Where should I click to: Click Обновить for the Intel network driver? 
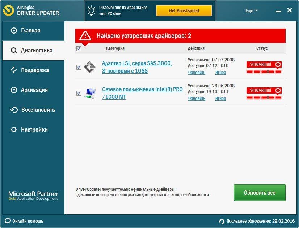pyautogui.click(x=197, y=98)
